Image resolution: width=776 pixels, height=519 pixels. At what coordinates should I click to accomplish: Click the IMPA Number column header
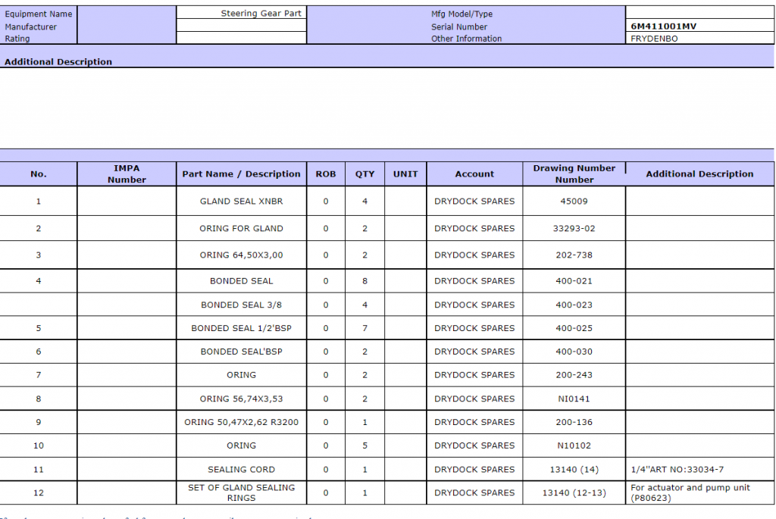pyautogui.click(x=127, y=174)
